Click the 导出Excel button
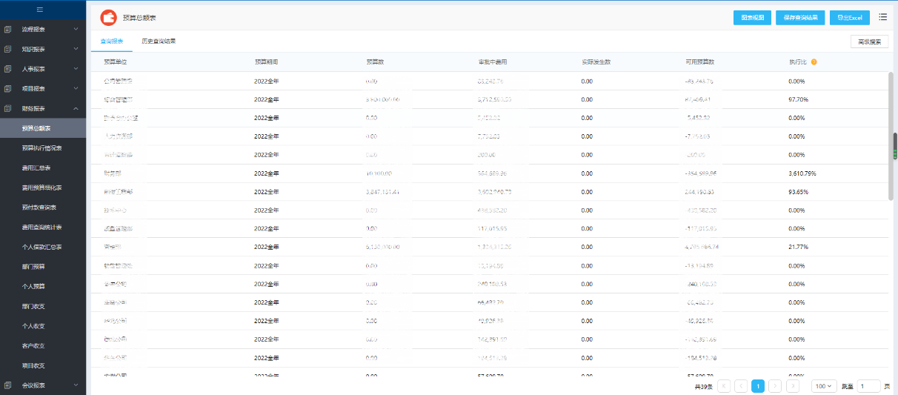The image size is (898, 395). 849,17
